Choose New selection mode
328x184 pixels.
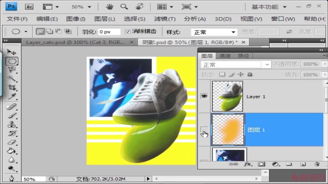pyautogui.click(x=40, y=32)
